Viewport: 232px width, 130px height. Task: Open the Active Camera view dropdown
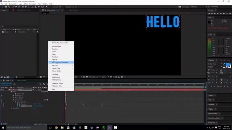tap(94, 77)
